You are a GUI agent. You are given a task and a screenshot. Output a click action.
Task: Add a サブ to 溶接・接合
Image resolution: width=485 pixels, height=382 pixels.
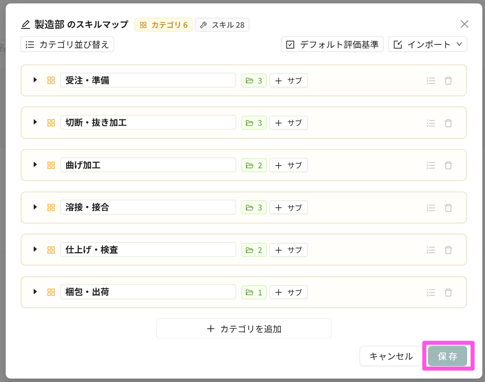(288, 207)
